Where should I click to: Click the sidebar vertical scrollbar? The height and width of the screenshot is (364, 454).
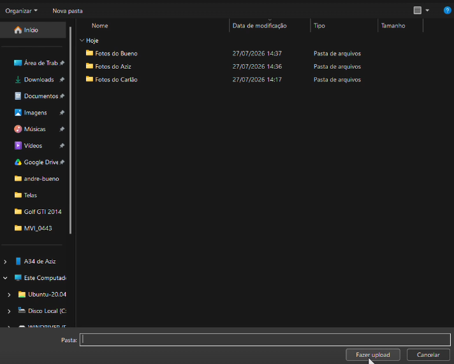[70, 130]
